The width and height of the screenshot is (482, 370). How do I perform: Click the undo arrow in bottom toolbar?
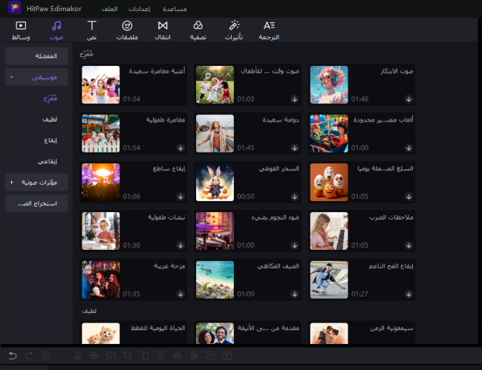[x=13, y=356]
